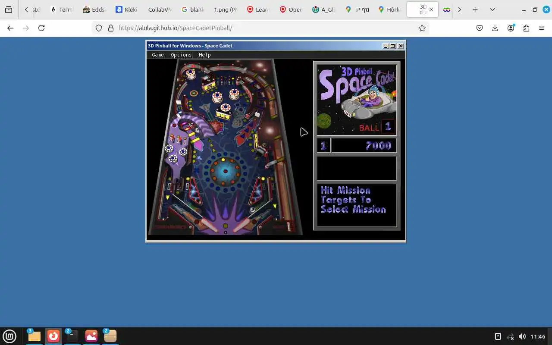Click the Firefox forward button
The width and height of the screenshot is (552, 345).
click(x=26, y=28)
